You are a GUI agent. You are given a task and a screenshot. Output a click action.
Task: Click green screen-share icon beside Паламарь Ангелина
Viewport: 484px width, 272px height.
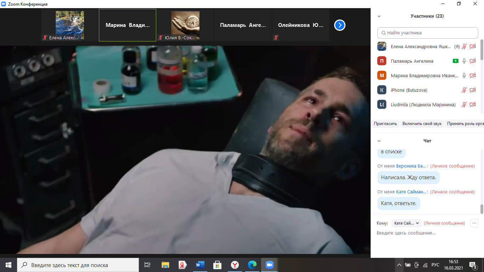(x=456, y=61)
